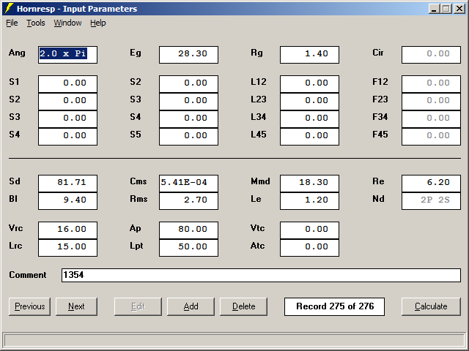Open the Tools menu
The image size is (469, 351).
[x=36, y=23]
